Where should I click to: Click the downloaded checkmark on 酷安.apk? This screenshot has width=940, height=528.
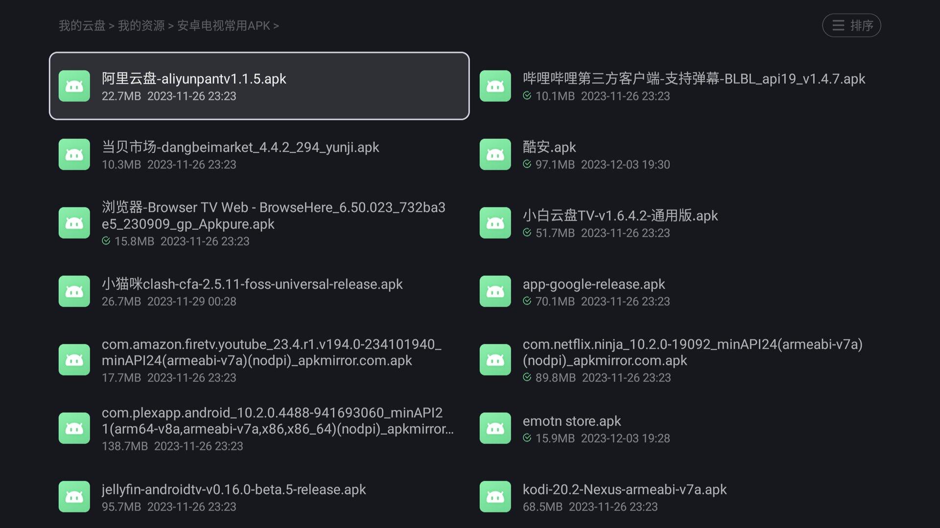(527, 165)
